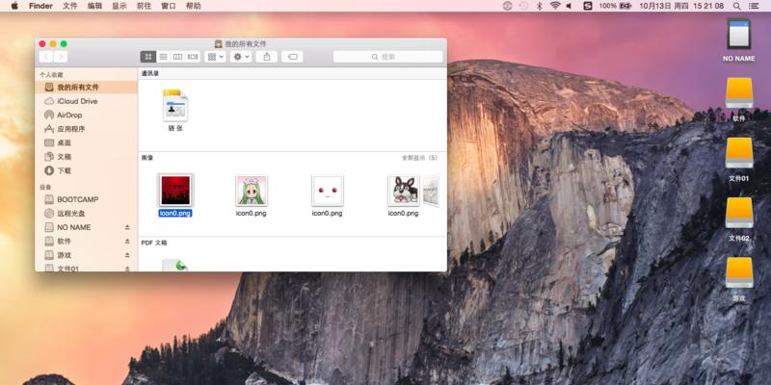Click the battery 100% indicator
The image size is (771, 385).
pos(615,6)
